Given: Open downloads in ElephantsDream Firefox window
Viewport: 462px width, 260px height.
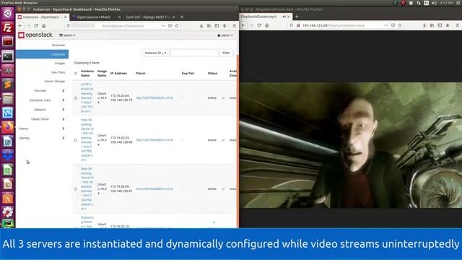Looking at the screenshot, I should point(424,25).
